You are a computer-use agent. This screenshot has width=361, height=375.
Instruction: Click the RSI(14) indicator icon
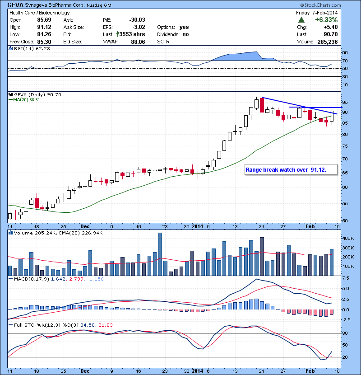[x=10, y=48]
